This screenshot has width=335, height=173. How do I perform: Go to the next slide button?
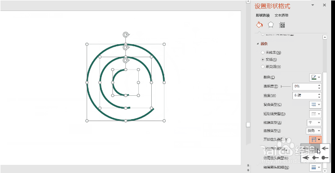[x=248, y=170]
